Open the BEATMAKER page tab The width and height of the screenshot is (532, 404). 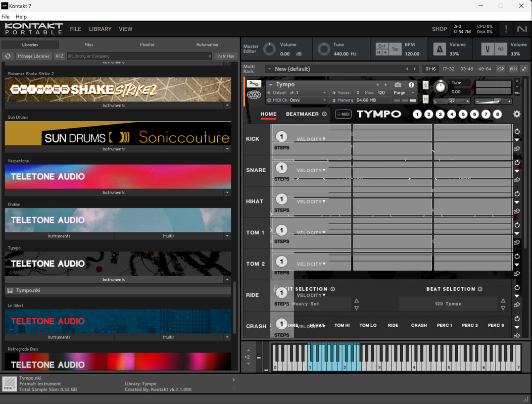tap(302, 114)
